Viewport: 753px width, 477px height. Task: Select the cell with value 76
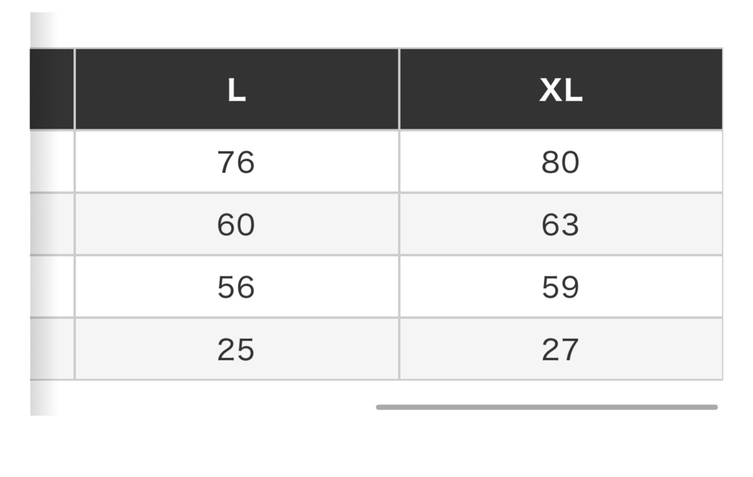coord(237,162)
